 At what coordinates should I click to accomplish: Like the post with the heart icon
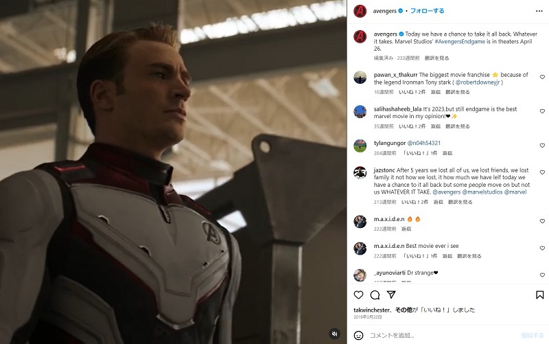(358, 295)
